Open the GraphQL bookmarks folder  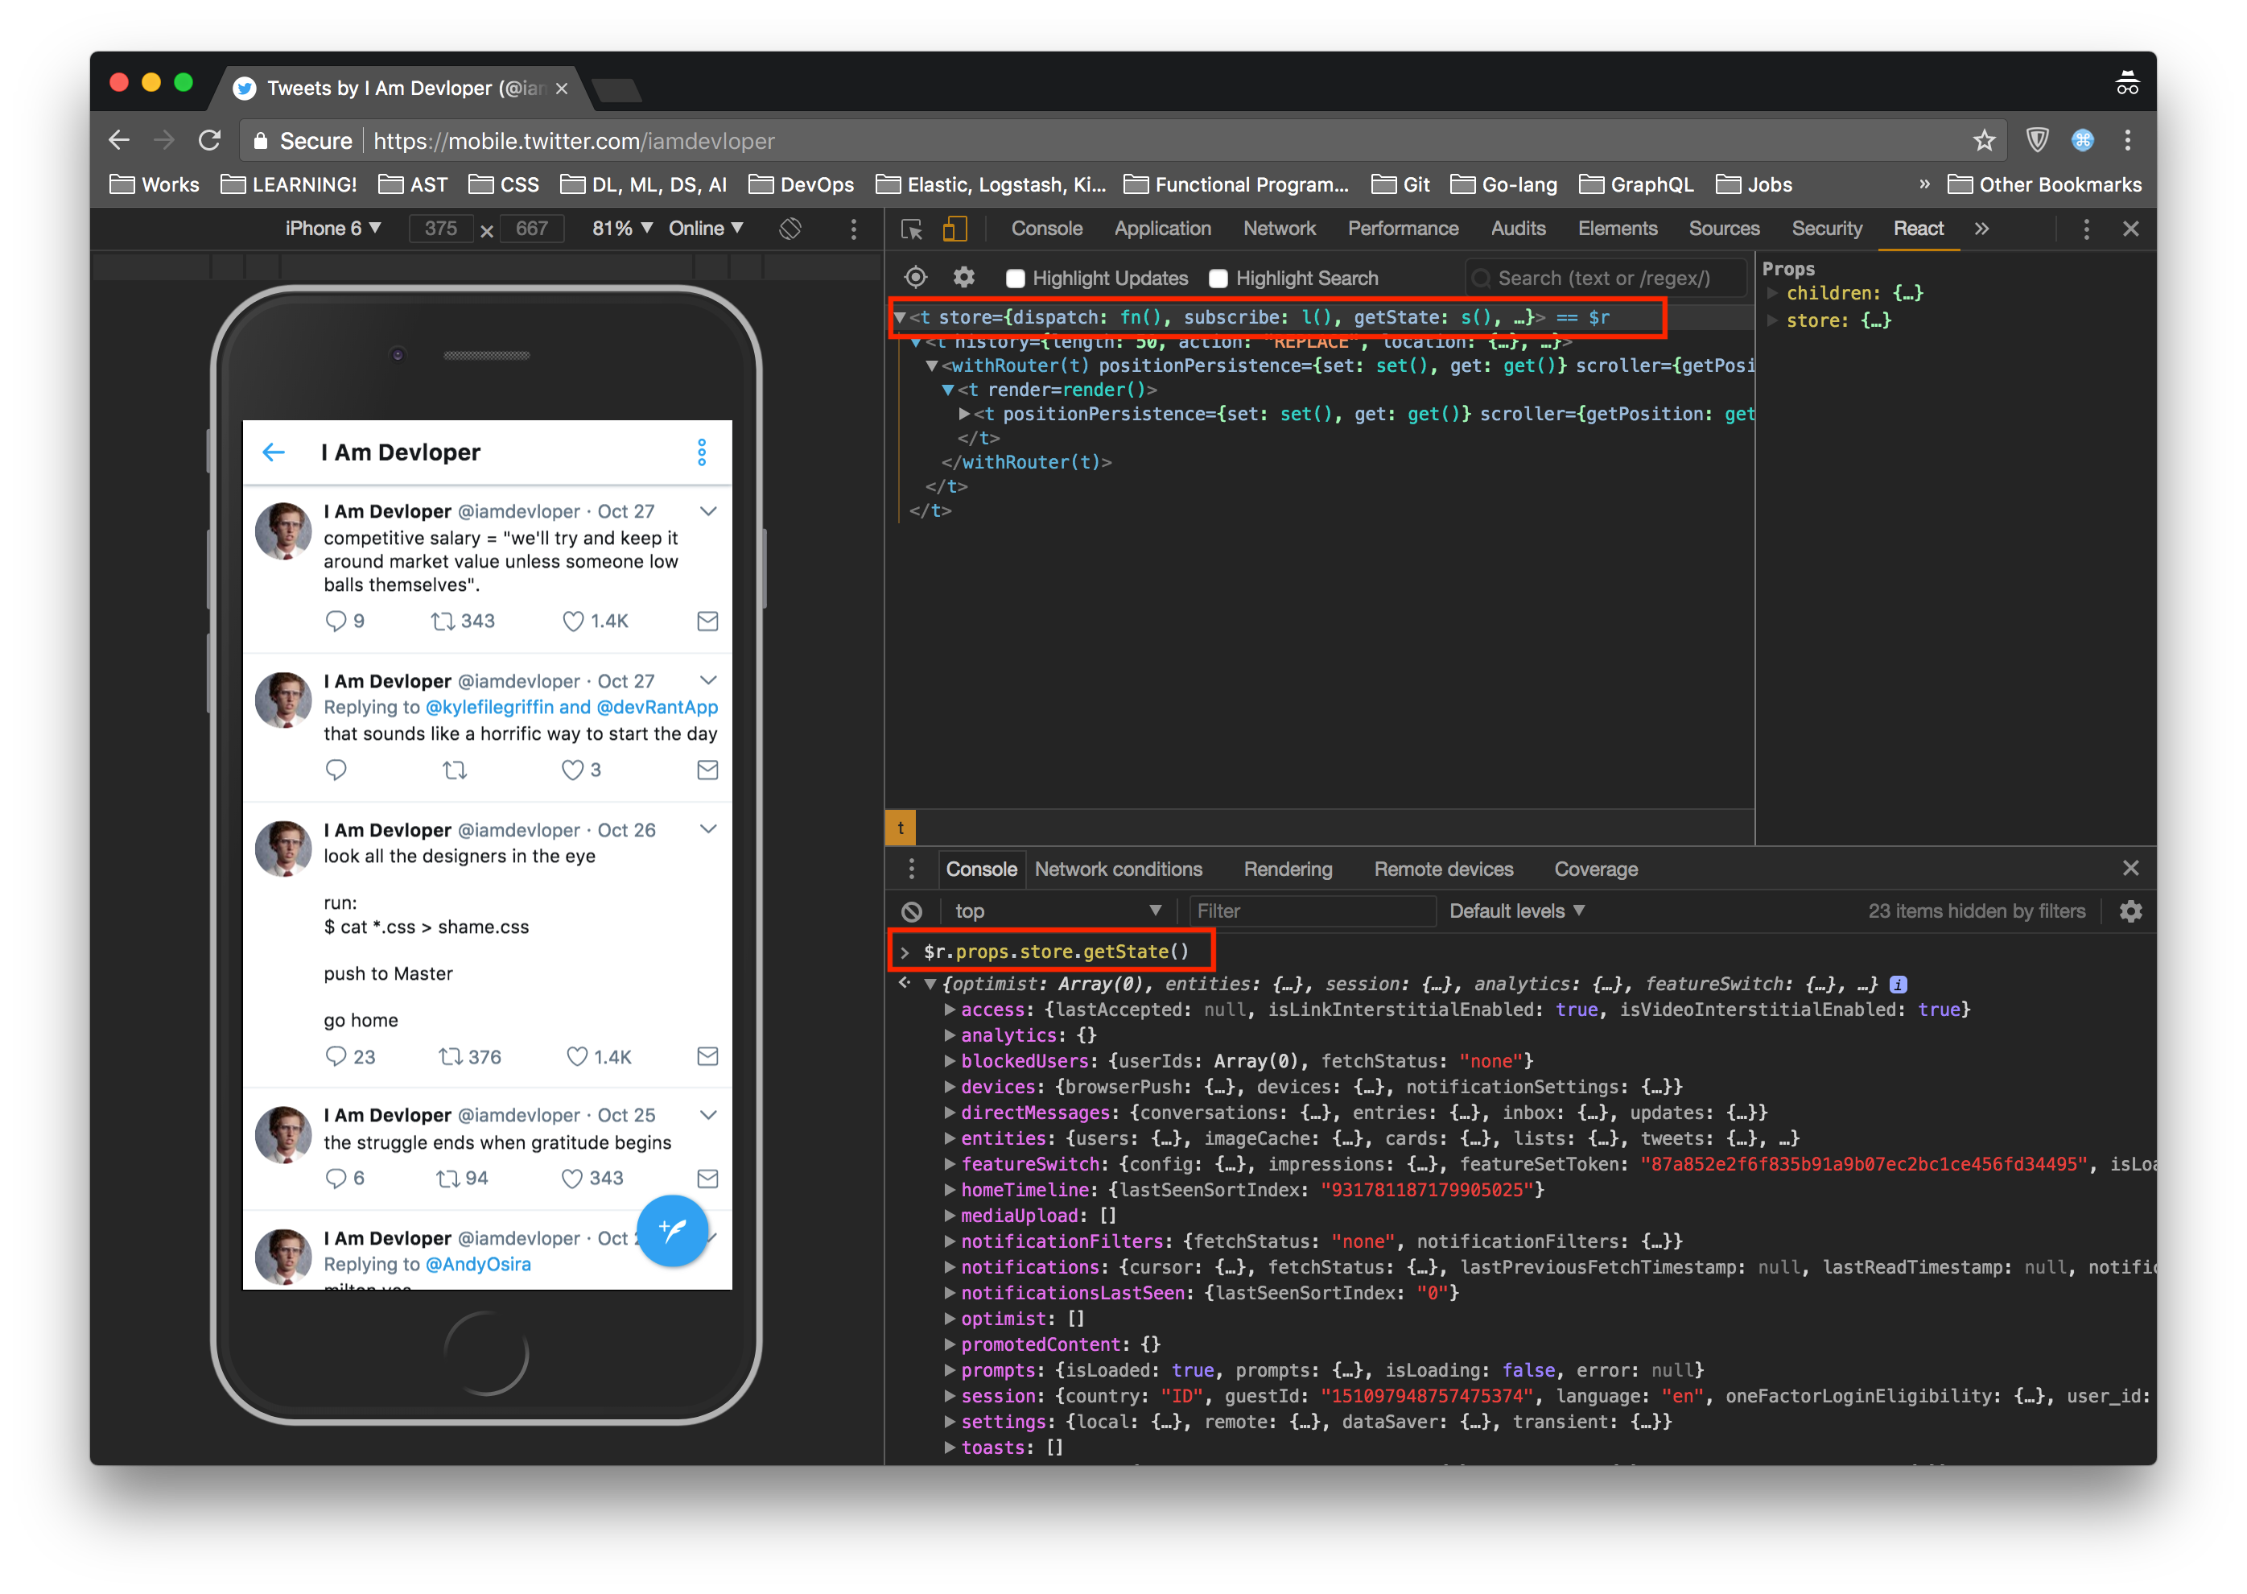pyautogui.click(x=1635, y=184)
